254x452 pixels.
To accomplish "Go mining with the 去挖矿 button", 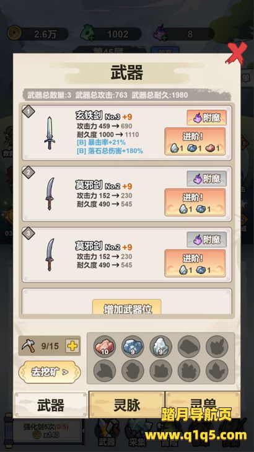I will click(50, 372).
